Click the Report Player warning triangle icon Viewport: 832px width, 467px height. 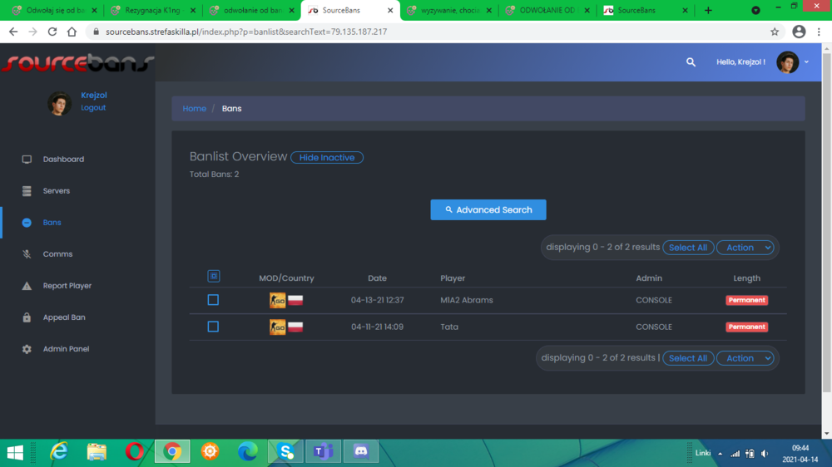click(x=27, y=286)
